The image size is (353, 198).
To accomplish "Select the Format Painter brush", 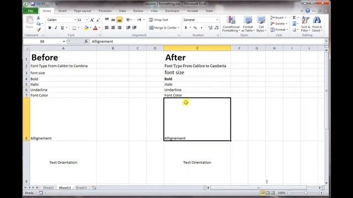I will click(x=39, y=29).
